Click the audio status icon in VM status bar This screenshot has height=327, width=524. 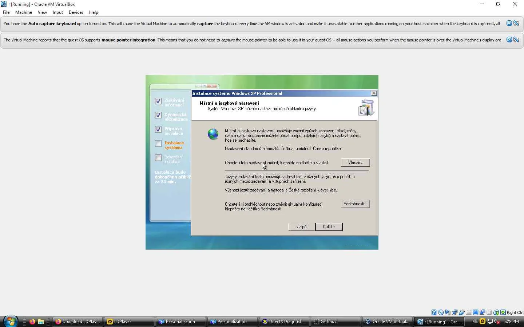click(448, 312)
